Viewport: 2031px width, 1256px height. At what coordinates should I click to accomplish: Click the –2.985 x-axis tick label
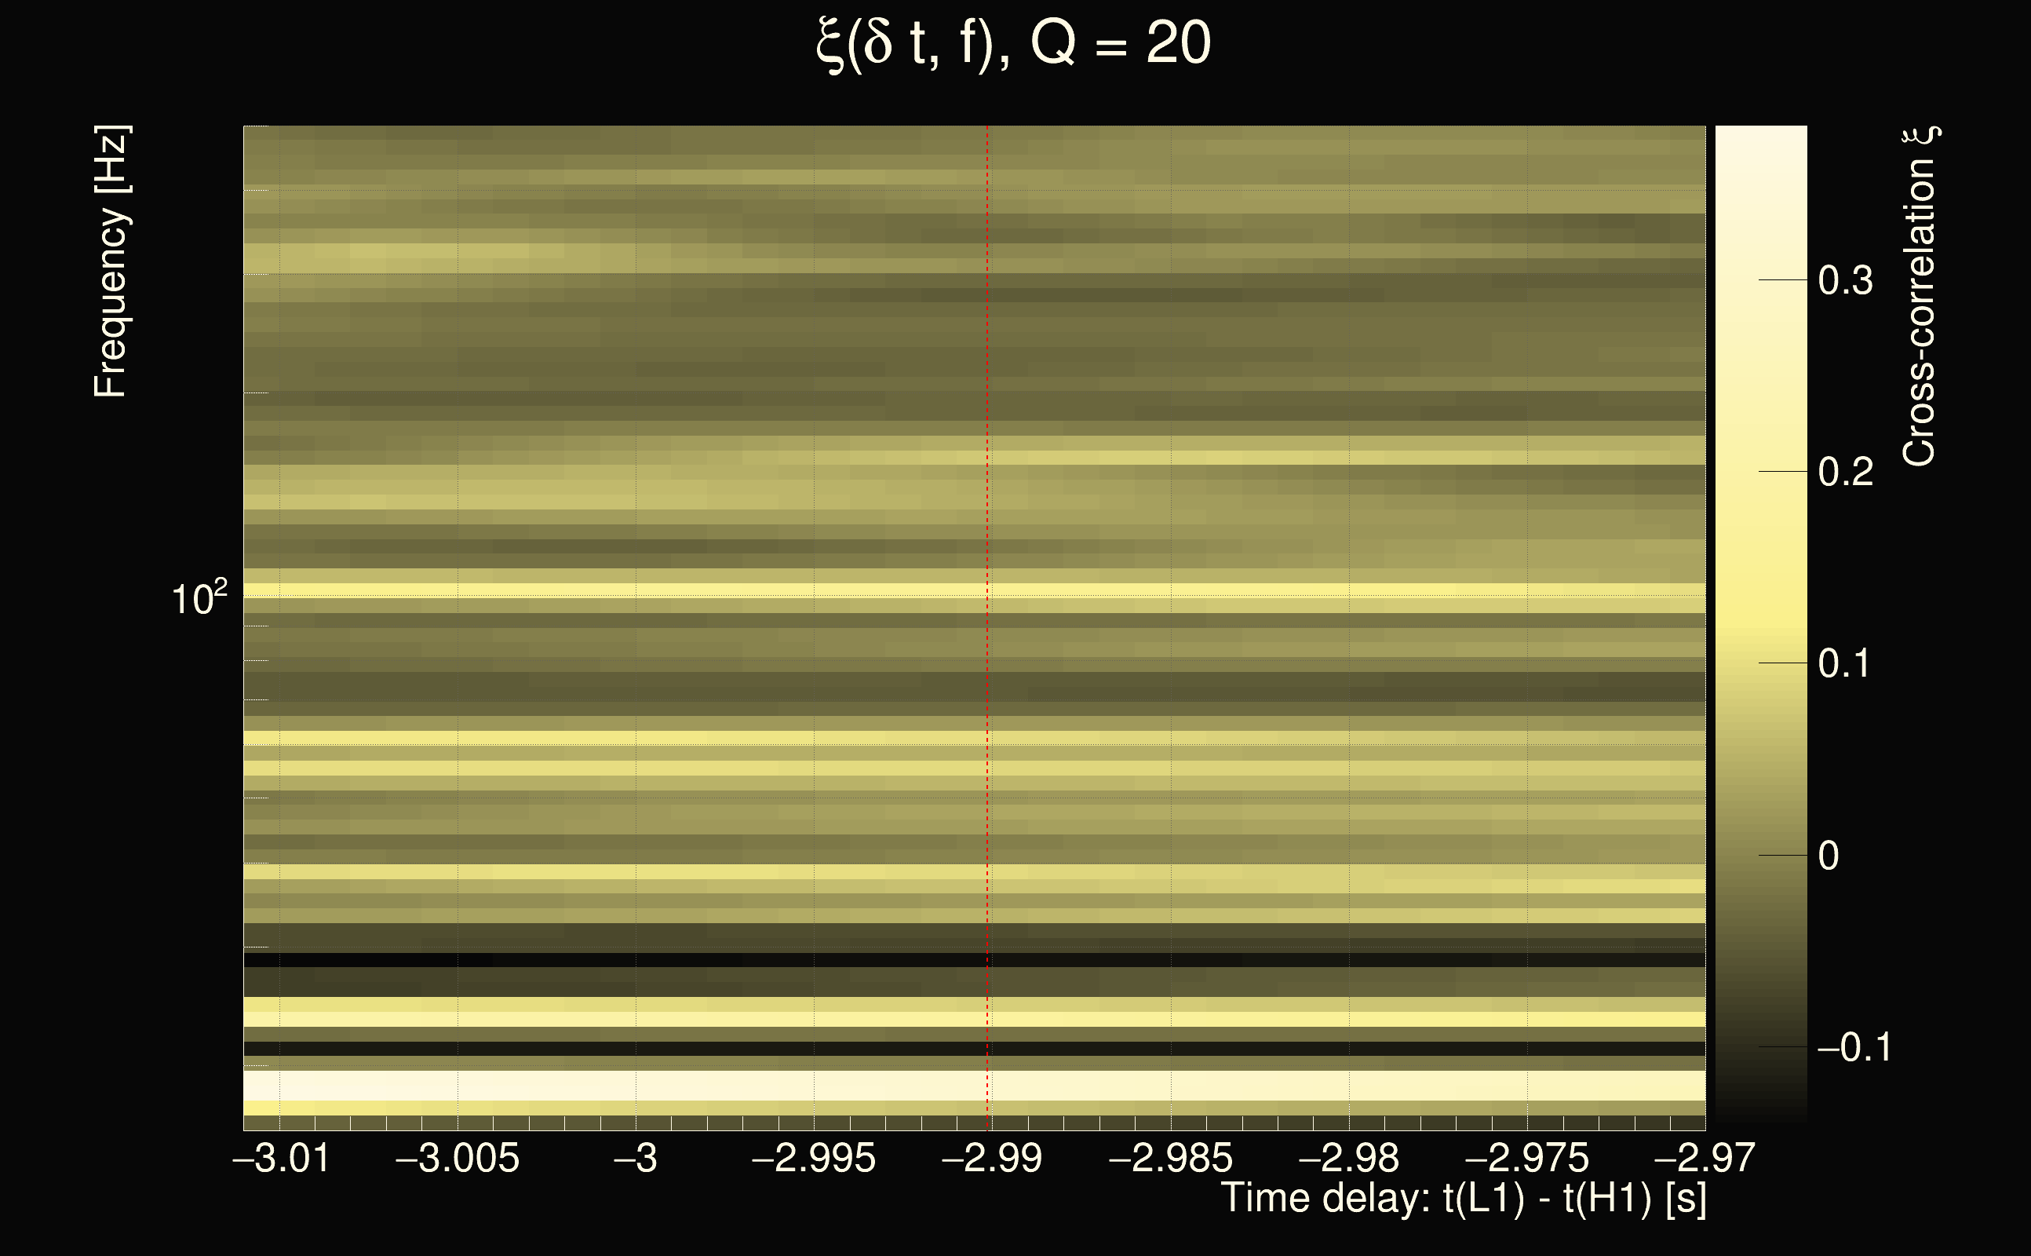pyautogui.click(x=1170, y=1158)
